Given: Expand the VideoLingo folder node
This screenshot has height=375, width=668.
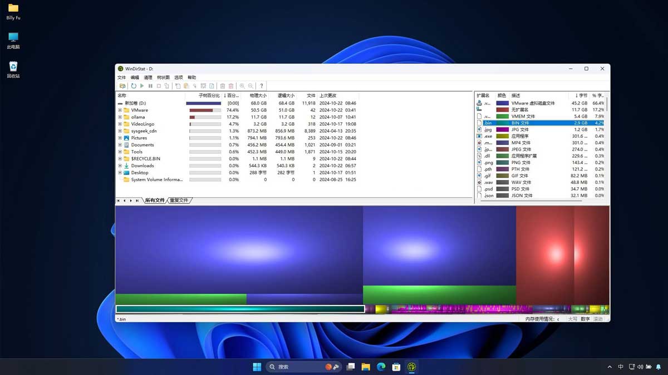Looking at the screenshot, I should click(120, 124).
